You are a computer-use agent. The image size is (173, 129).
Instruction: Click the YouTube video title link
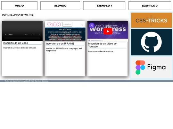107,26
